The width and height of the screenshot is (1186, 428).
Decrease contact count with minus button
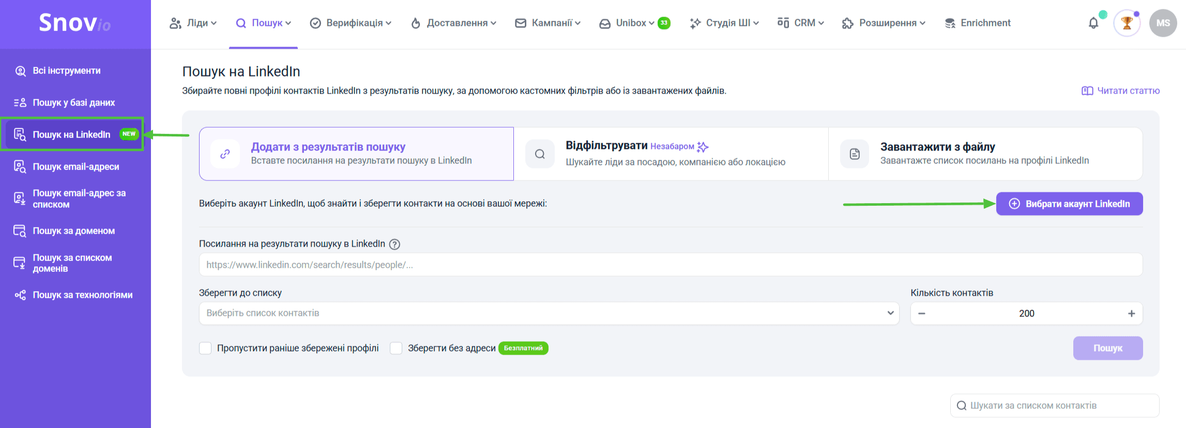pyautogui.click(x=922, y=314)
